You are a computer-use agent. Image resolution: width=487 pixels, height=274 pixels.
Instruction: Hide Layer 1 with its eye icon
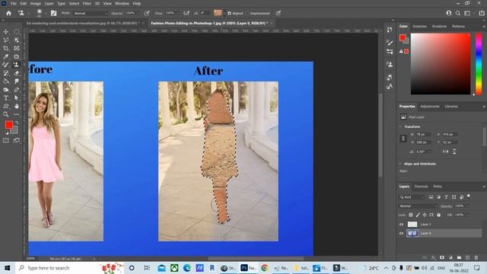(x=401, y=225)
